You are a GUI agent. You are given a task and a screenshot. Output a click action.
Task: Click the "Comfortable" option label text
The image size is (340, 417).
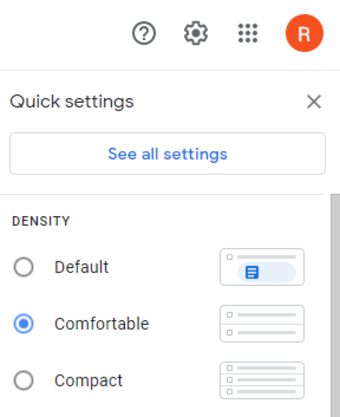(x=102, y=324)
